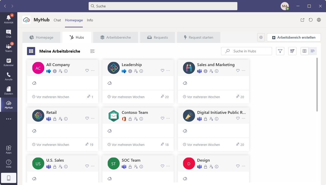
Task: Open Dateien in the left sidebar
Action: pos(9,90)
